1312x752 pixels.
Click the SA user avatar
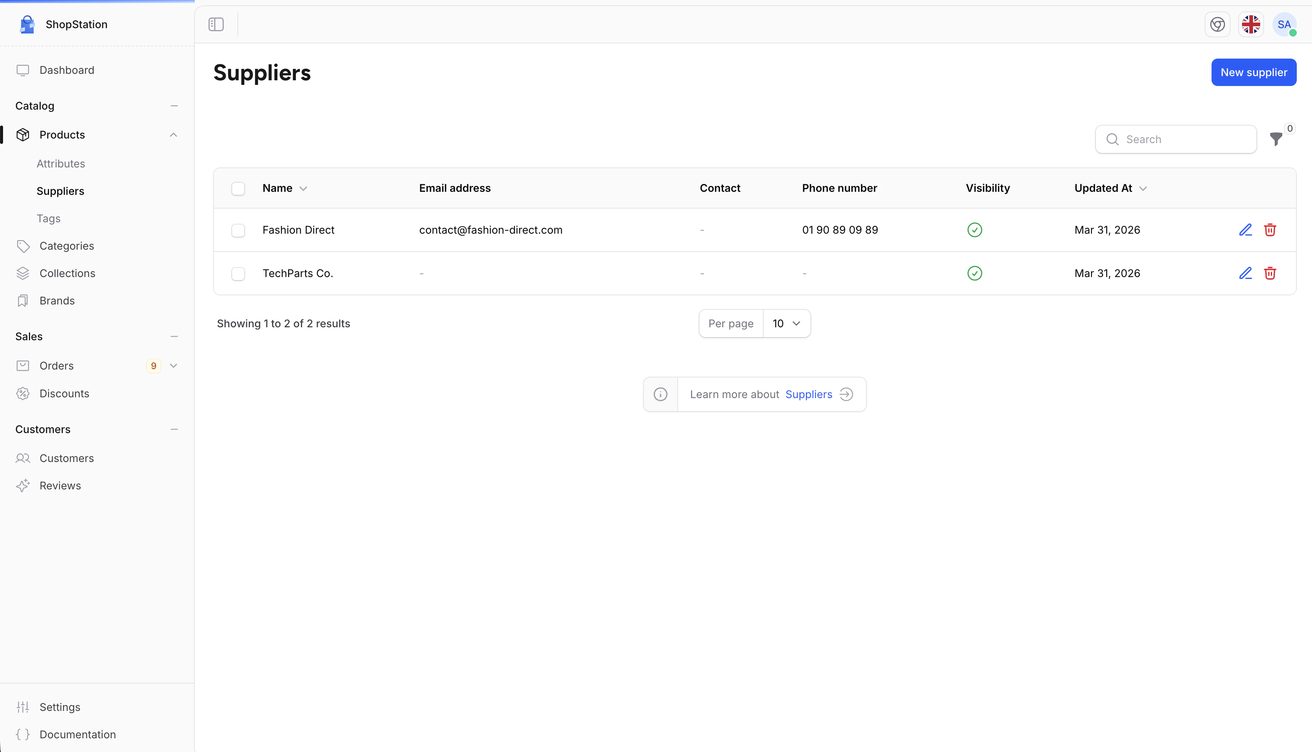point(1283,24)
